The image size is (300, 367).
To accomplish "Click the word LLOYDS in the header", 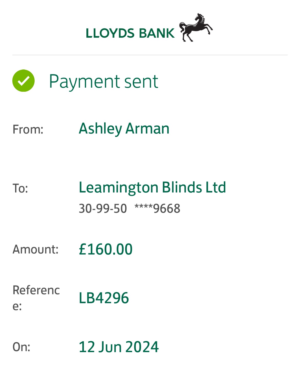I will (110, 33).
